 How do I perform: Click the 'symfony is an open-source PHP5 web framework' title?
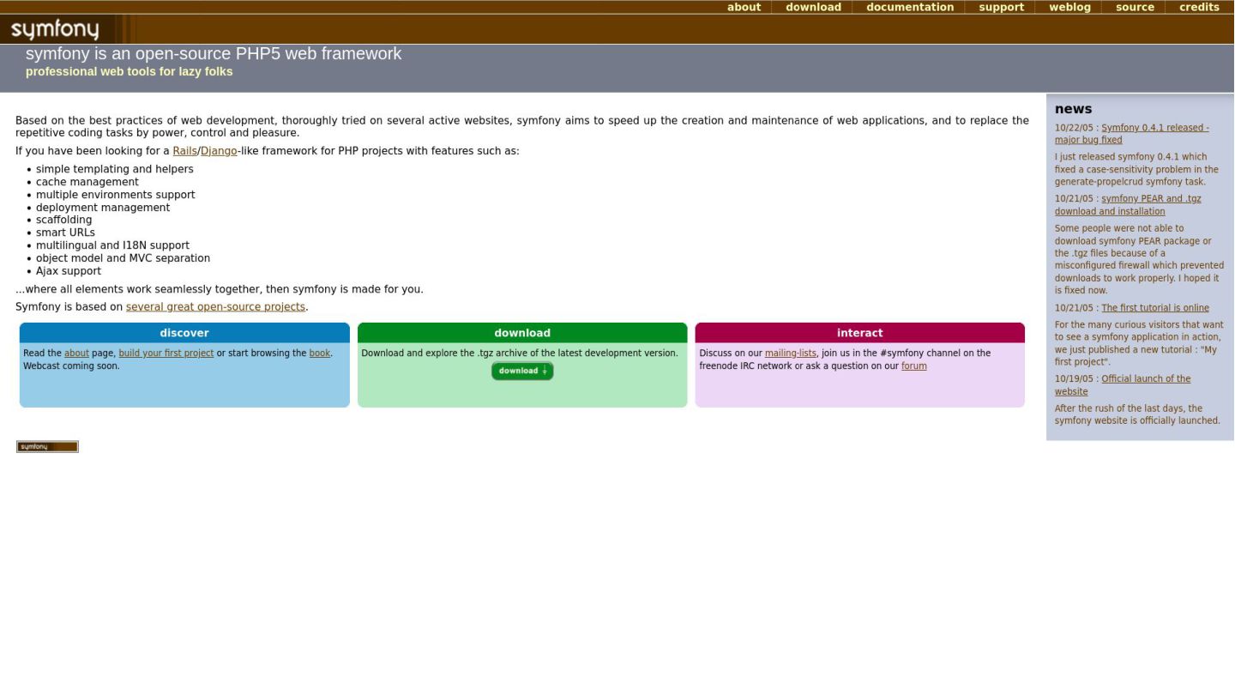(214, 53)
